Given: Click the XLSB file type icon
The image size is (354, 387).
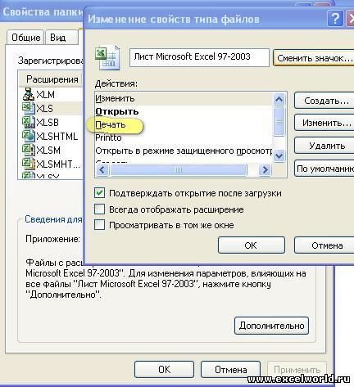Looking at the screenshot, I should [x=29, y=122].
